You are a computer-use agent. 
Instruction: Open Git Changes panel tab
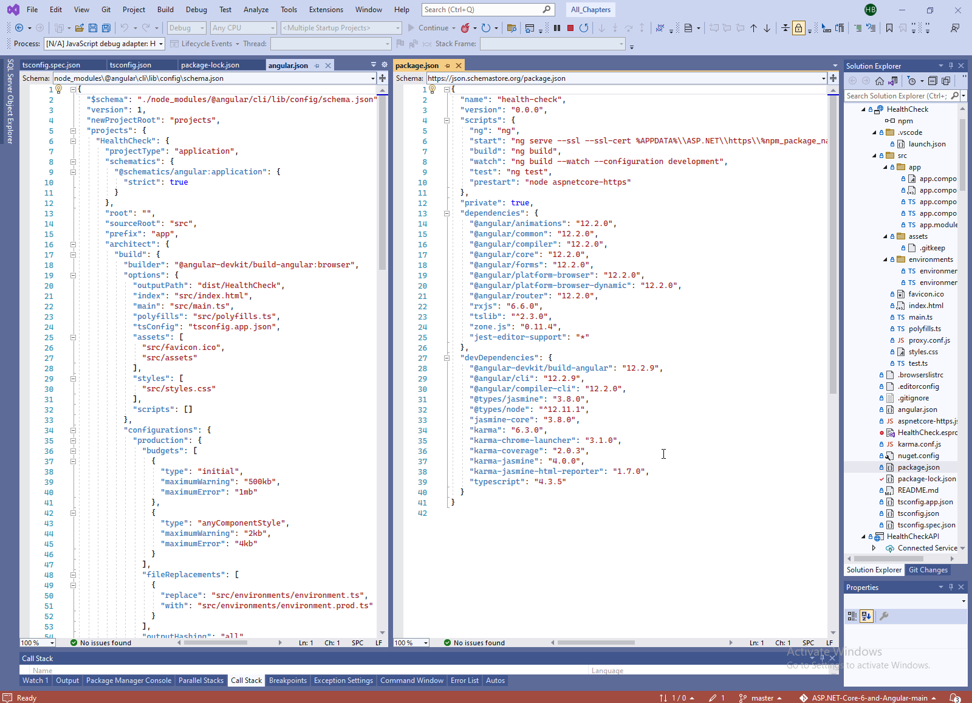tap(928, 570)
